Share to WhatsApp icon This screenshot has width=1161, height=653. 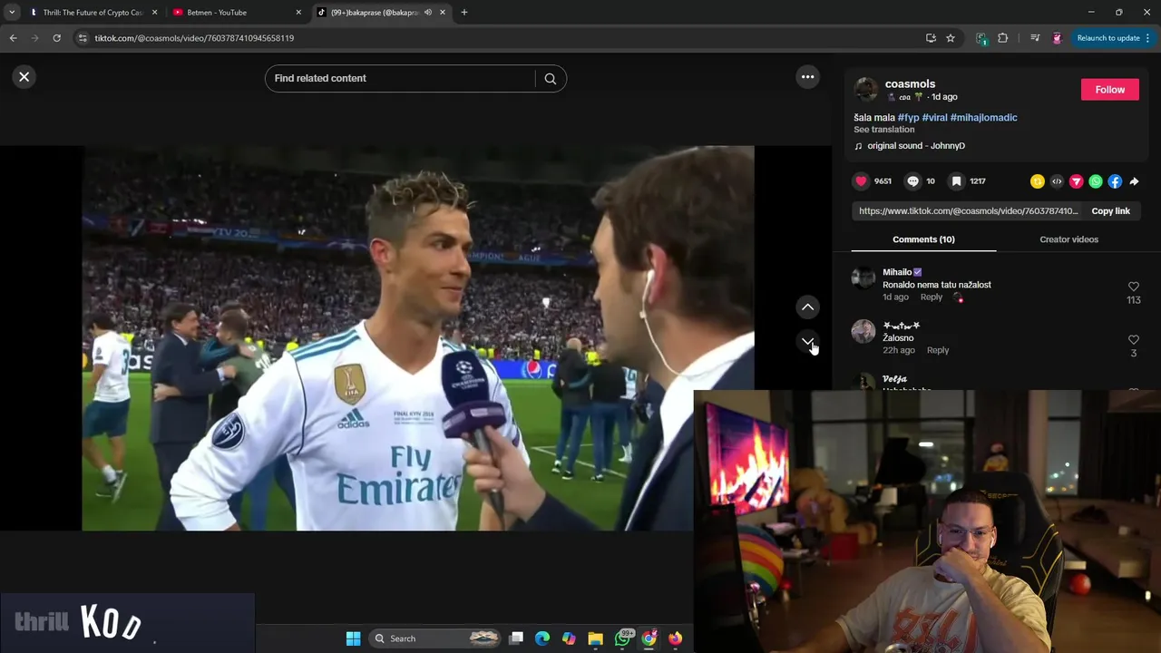tap(1096, 181)
